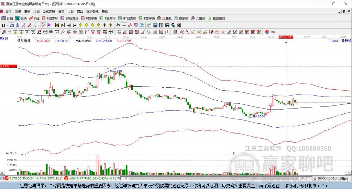Open the 文件 menu
352x189 pixels.
coord(8,11)
